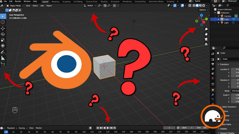Activate the Move tool
Viewport: 239px width, 134px height.
(3, 28)
